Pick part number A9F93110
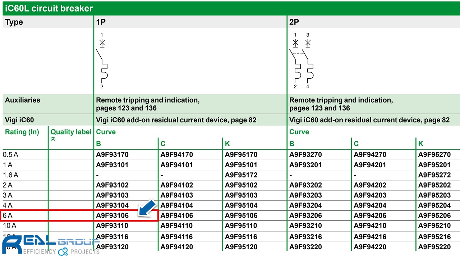This screenshot has height=259, width=460. click(112, 226)
